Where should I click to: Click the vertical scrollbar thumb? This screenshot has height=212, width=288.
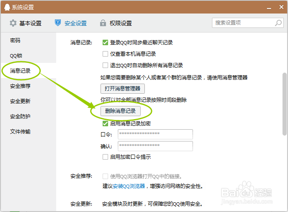(x=285, y=104)
